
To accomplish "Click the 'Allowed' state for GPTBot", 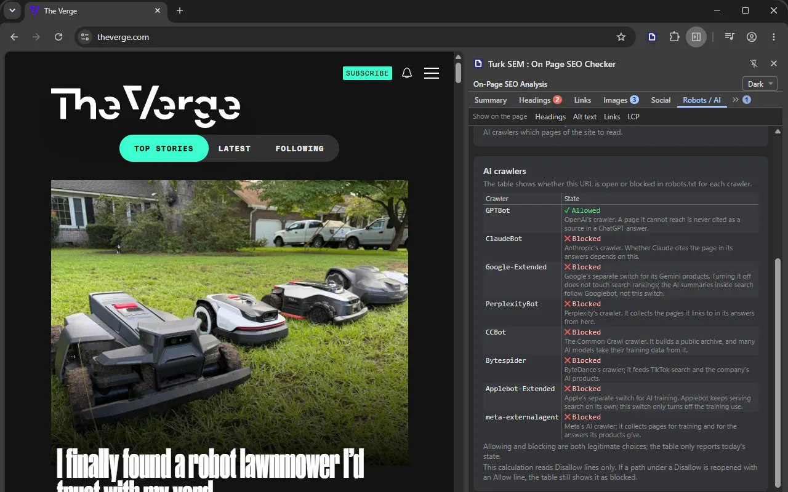I will click(582, 210).
